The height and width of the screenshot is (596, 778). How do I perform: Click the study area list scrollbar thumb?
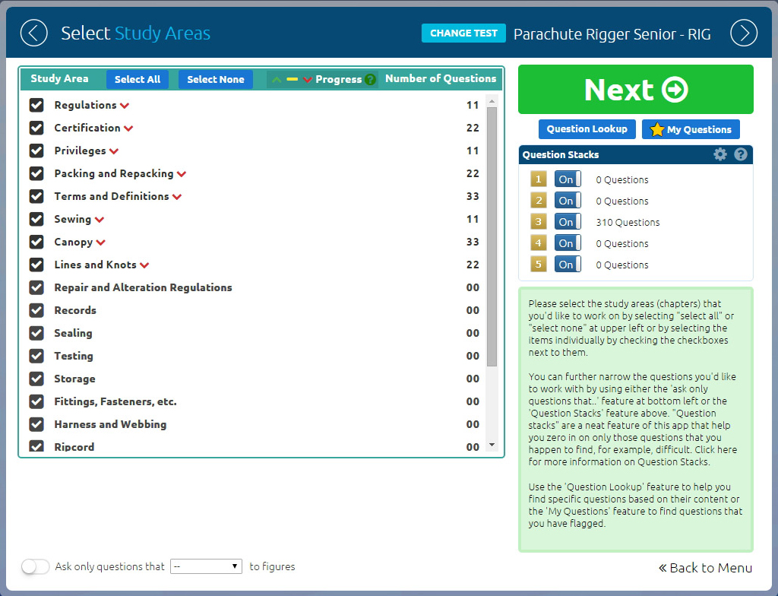[x=492, y=237]
